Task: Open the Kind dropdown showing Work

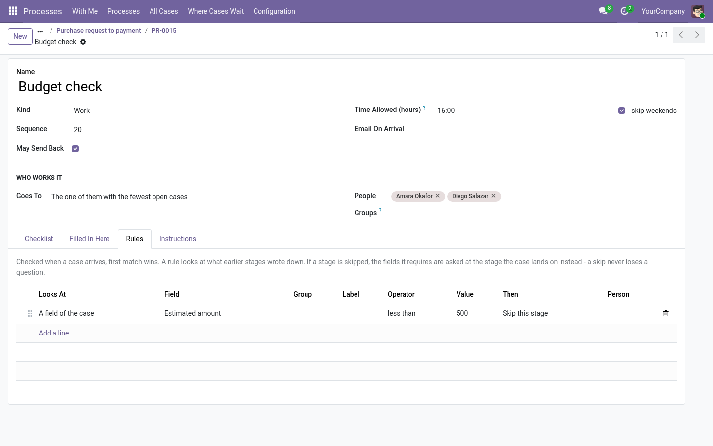Action: point(206,111)
